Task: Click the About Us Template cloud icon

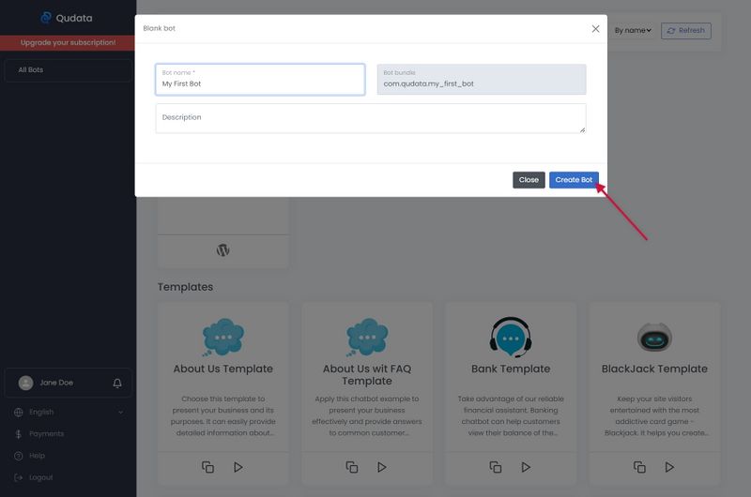Action: [x=222, y=338]
